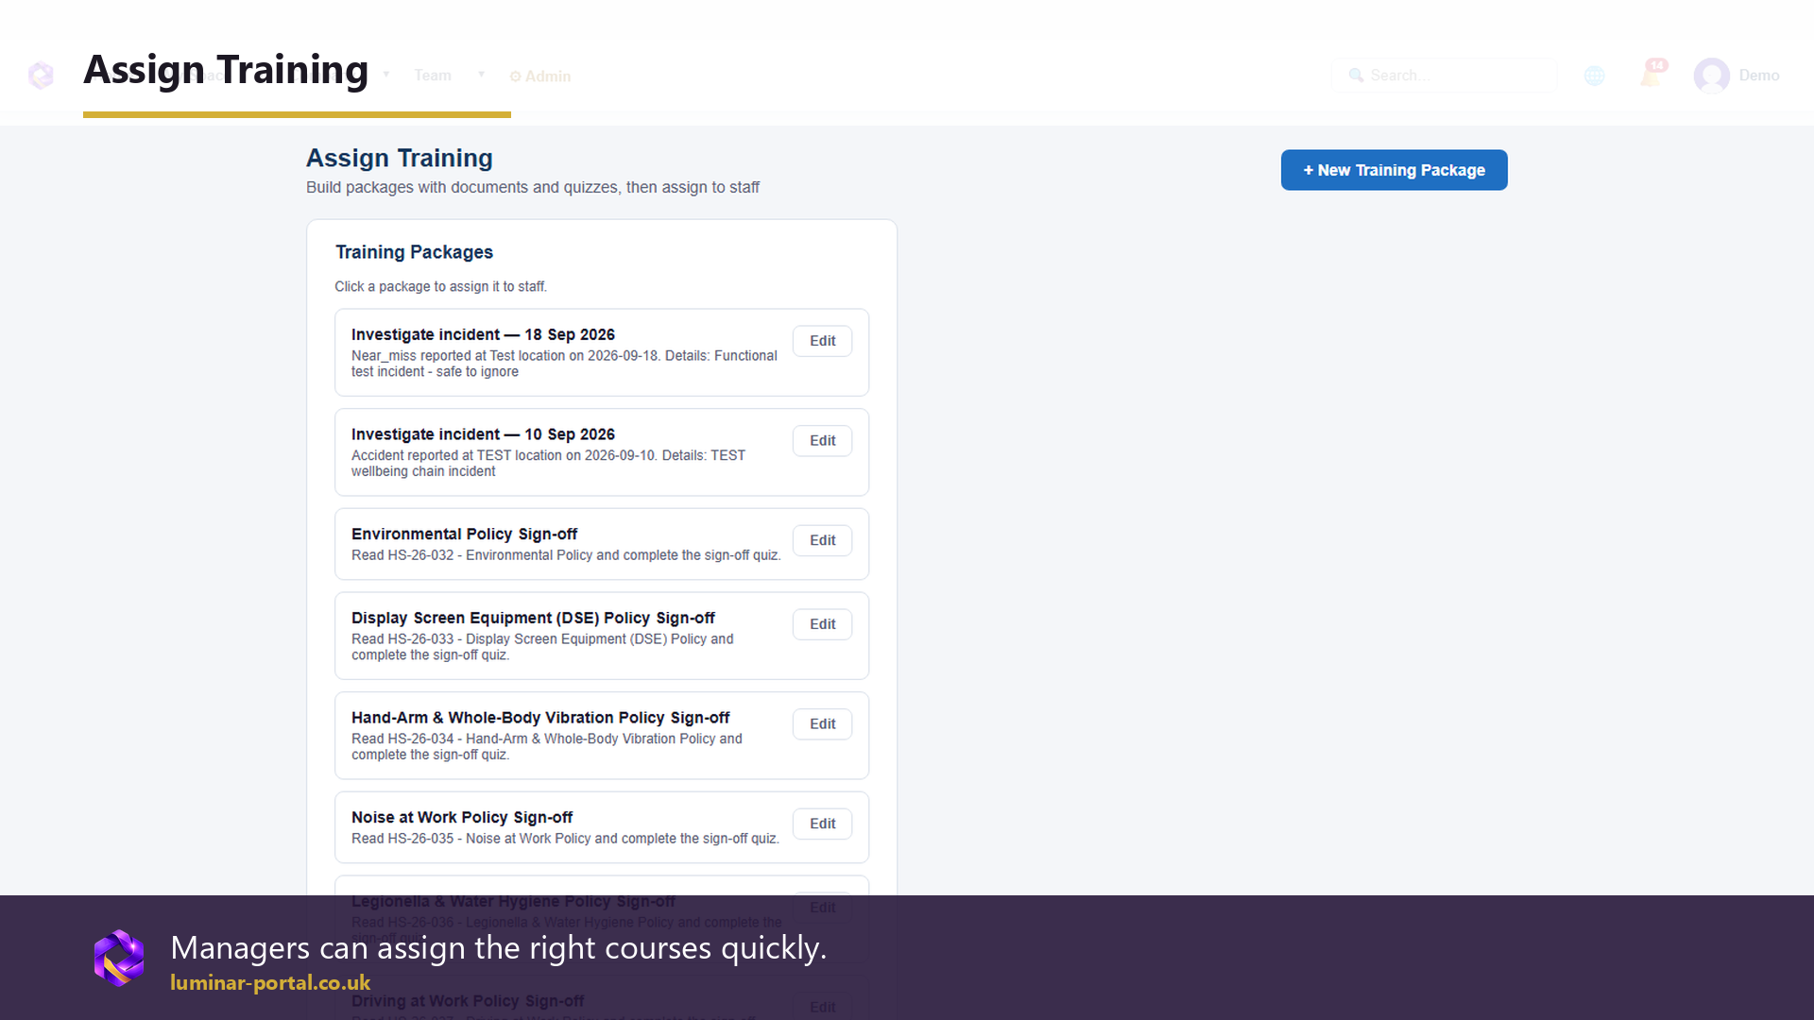The width and height of the screenshot is (1814, 1020).
Task: Select Display Screen Equipment (DSE) Policy title
Action: tap(533, 619)
